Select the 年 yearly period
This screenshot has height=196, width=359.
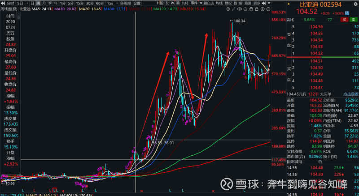tap(56, 3)
